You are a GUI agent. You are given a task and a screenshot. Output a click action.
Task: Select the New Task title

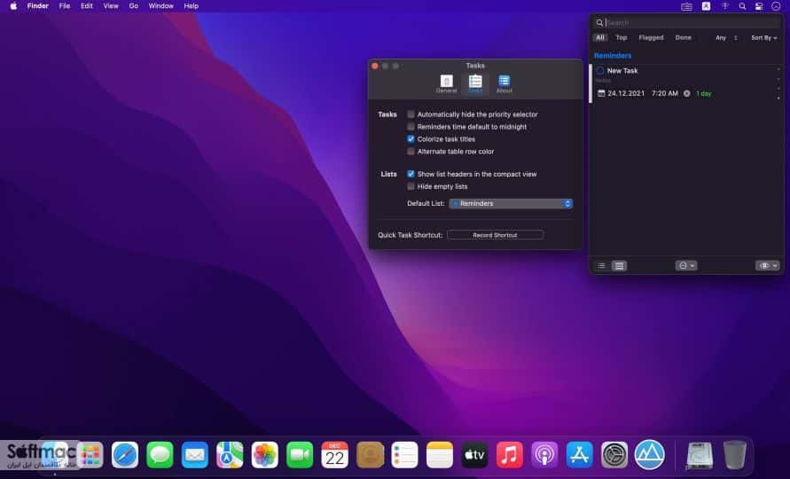622,71
